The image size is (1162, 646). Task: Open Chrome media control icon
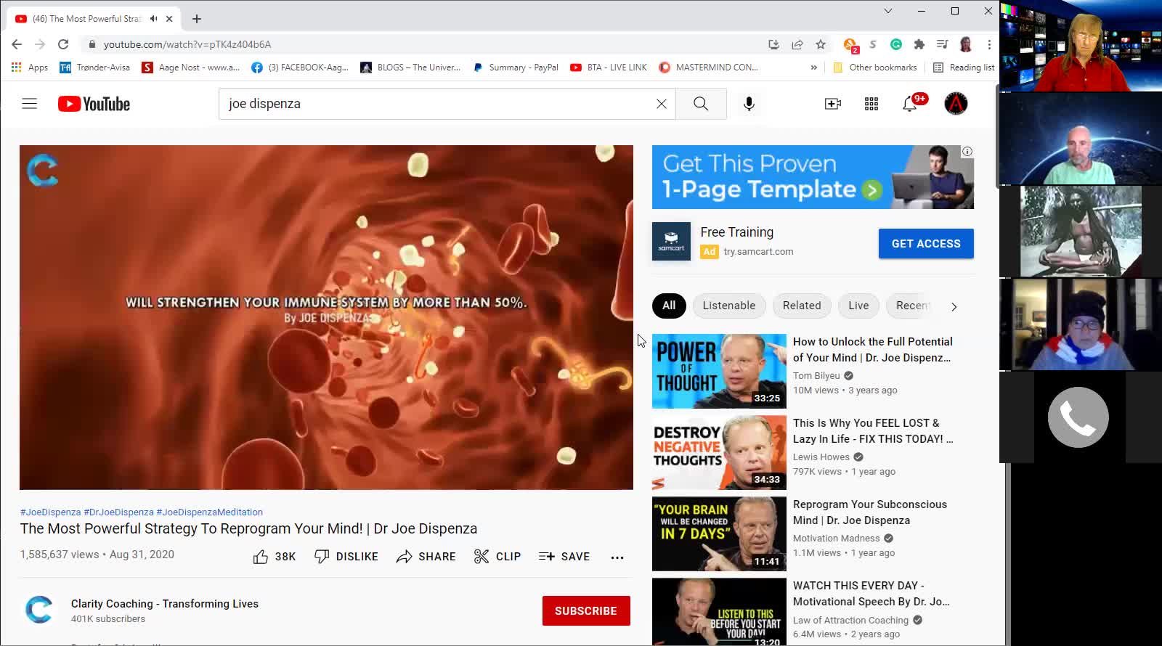[942, 44]
